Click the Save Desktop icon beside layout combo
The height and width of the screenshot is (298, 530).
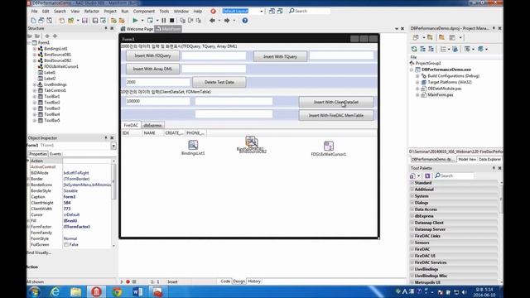click(x=272, y=11)
